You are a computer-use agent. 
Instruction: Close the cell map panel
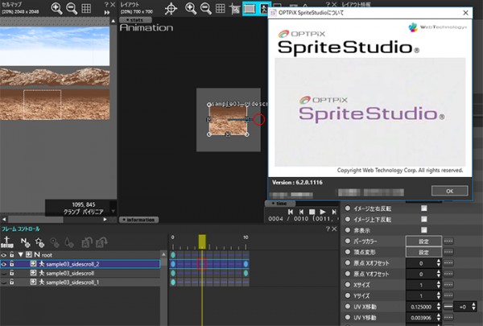click(113, 4)
